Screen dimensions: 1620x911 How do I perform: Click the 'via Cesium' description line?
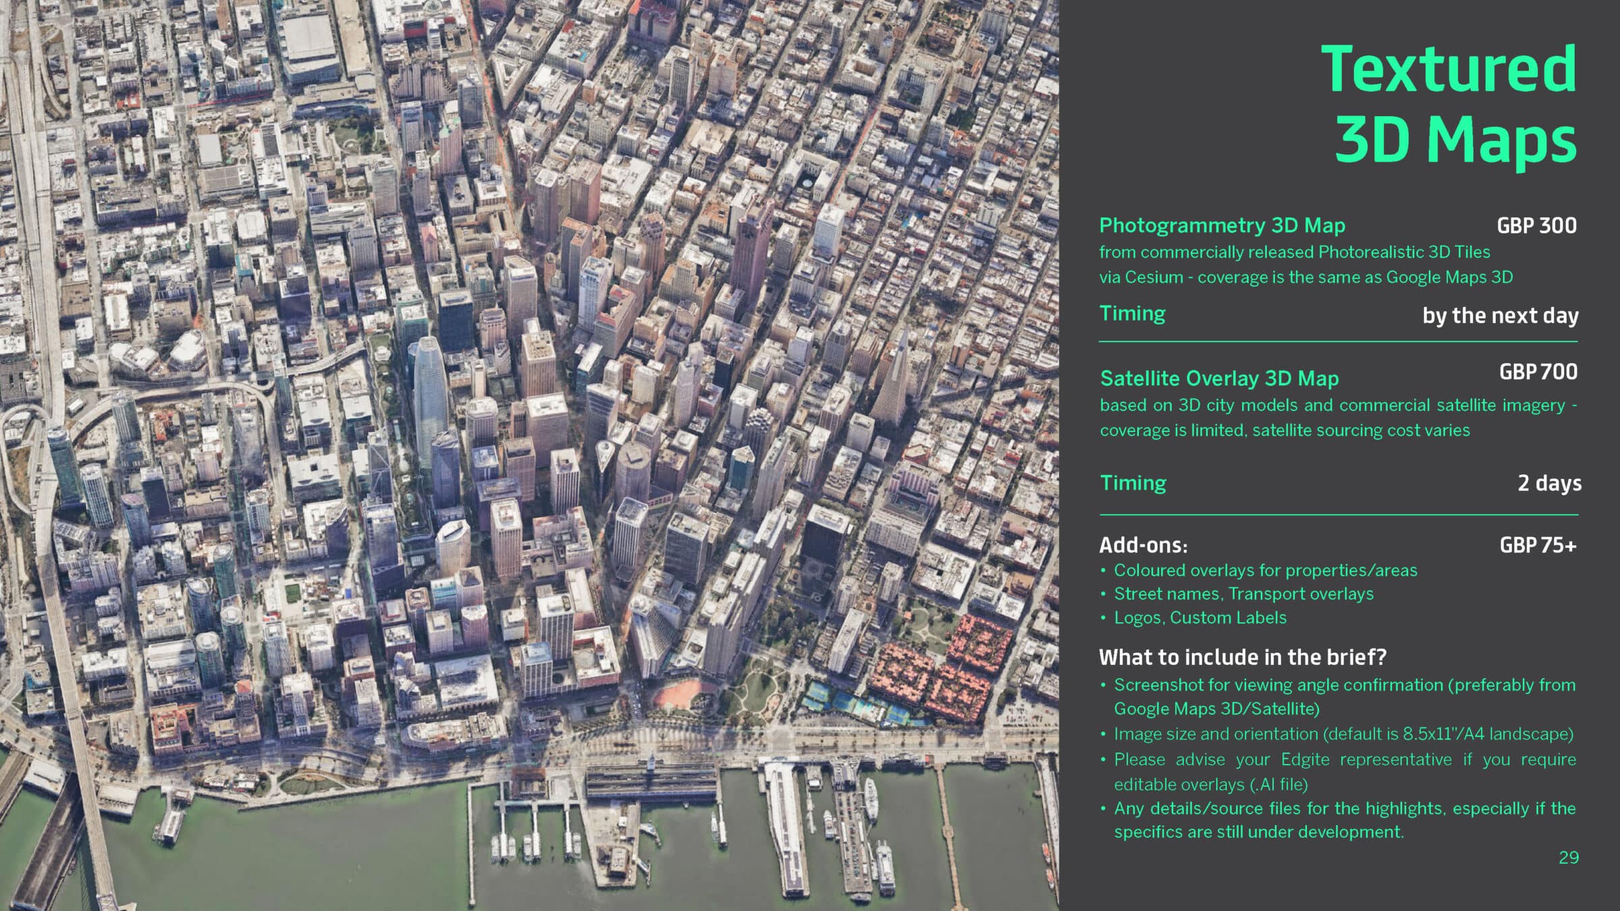click(1305, 277)
